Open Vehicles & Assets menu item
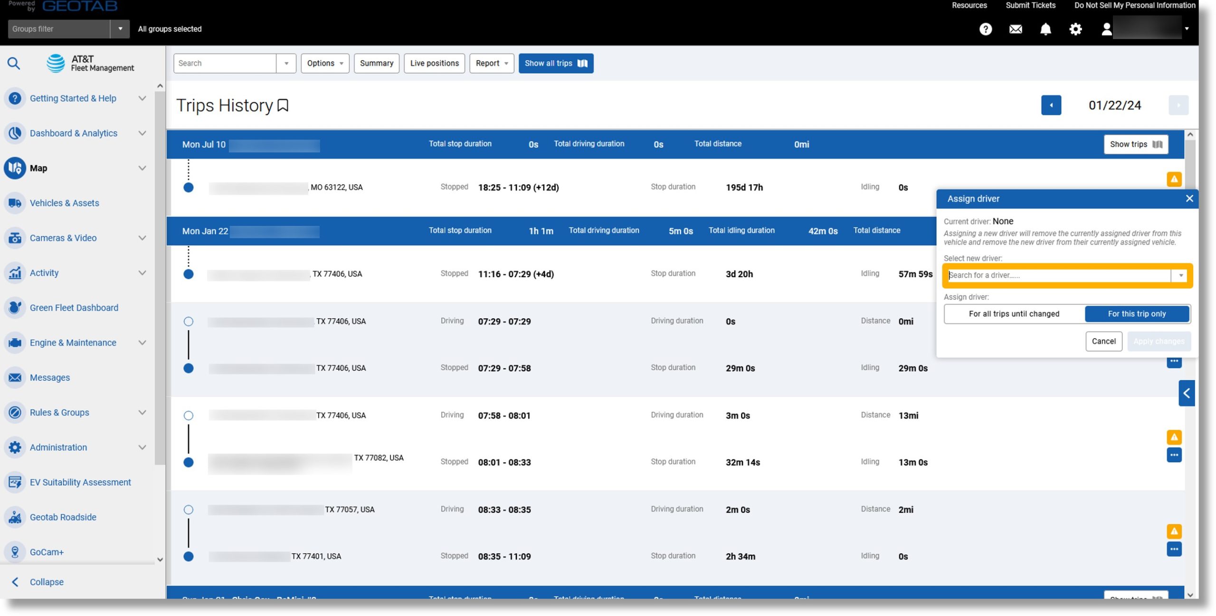Image resolution: width=1216 pixels, height=616 pixels. (65, 203)
